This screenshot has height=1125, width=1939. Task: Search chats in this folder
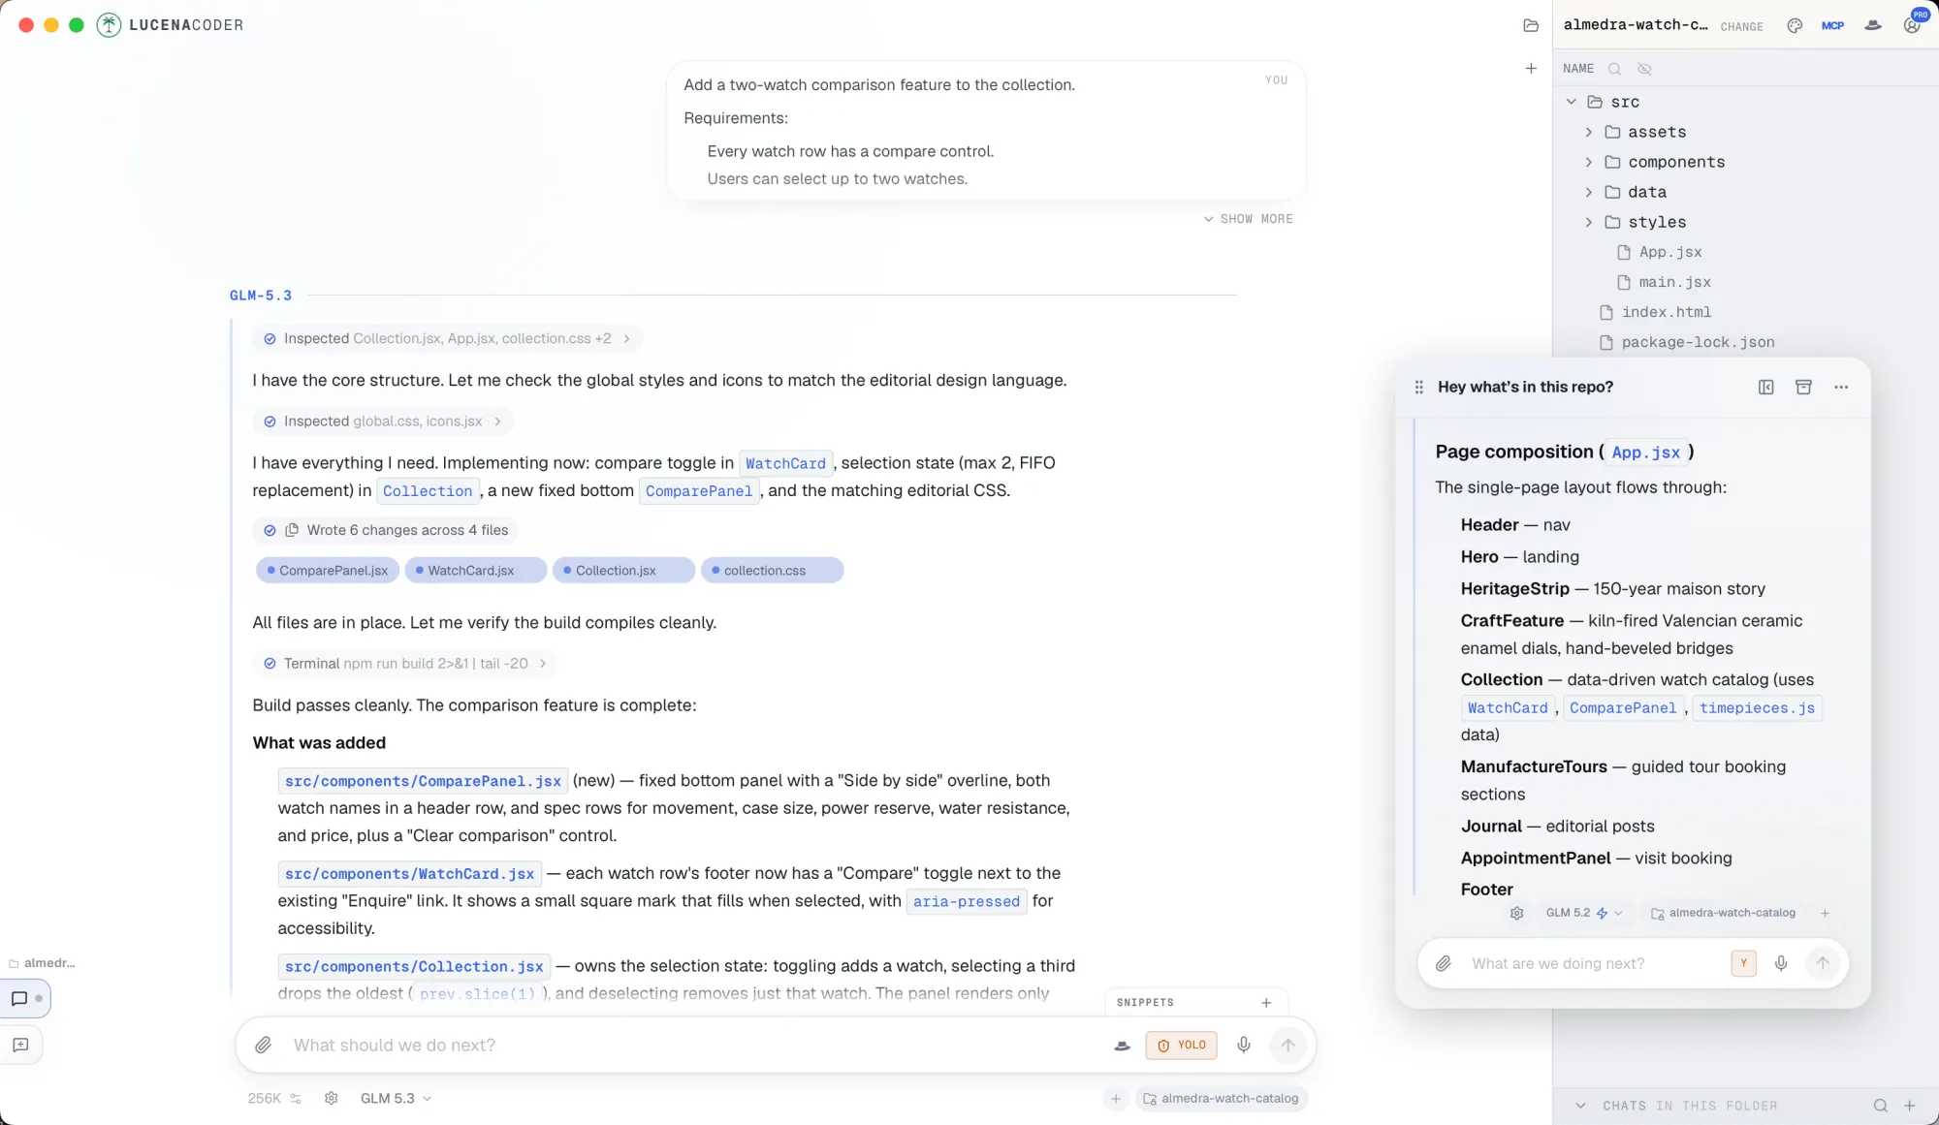tap(1880, 1106)
